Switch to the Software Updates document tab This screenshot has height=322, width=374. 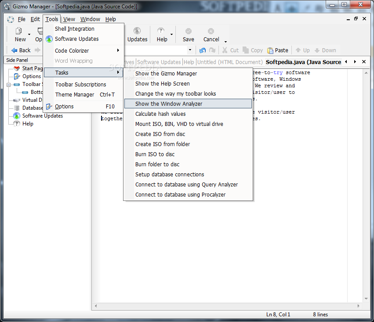[159, 62]
